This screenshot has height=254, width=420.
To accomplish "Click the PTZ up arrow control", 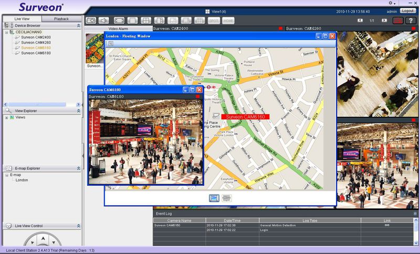I will [43, 238].
